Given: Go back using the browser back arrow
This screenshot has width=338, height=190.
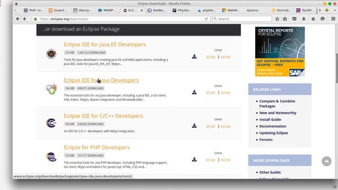Looking at the screenshot, I should coord(17,19).
